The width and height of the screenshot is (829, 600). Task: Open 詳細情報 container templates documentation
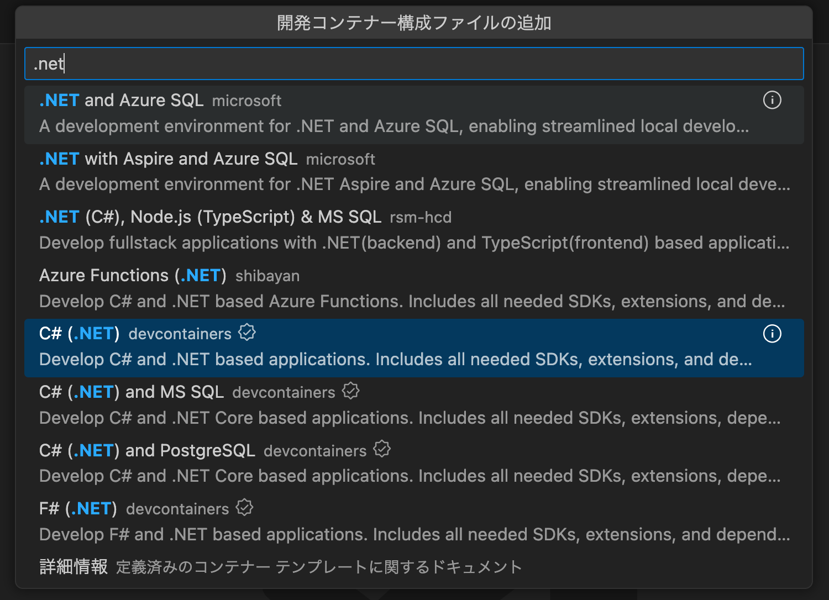click(x=414, y=567)
